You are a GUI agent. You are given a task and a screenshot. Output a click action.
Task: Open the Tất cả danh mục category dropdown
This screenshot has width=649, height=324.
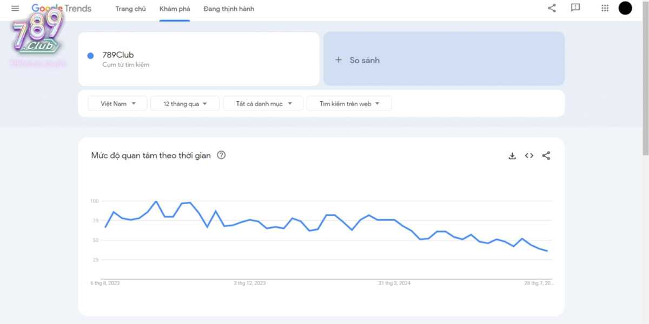263,103
